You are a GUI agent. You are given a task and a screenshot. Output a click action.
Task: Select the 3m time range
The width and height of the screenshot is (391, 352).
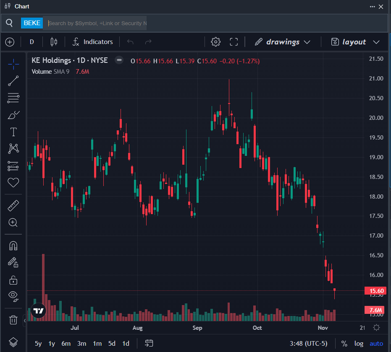coord(81,344)
